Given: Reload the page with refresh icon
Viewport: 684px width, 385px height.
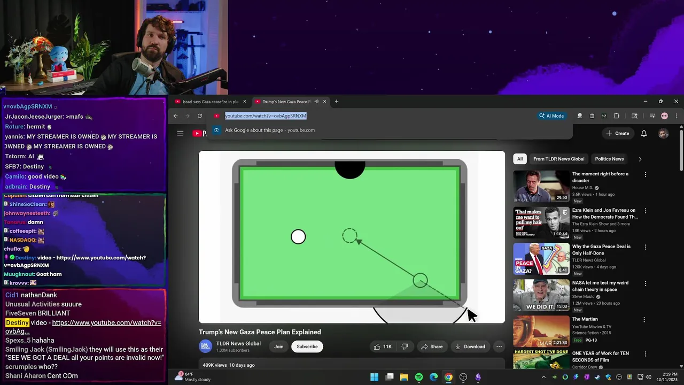Looking at the screenshot, I should (x=200, y=115).
